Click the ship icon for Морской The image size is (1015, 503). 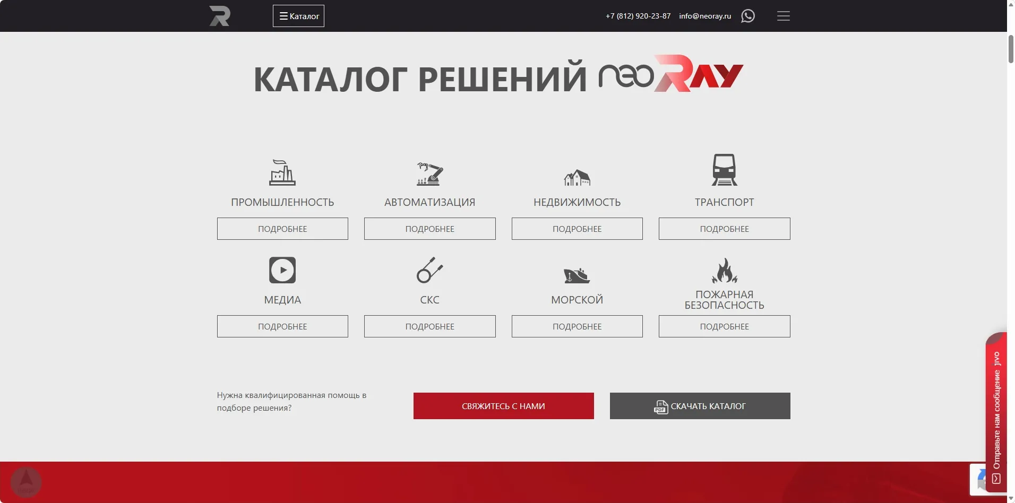pyautogui.click(x=577, y=275)
